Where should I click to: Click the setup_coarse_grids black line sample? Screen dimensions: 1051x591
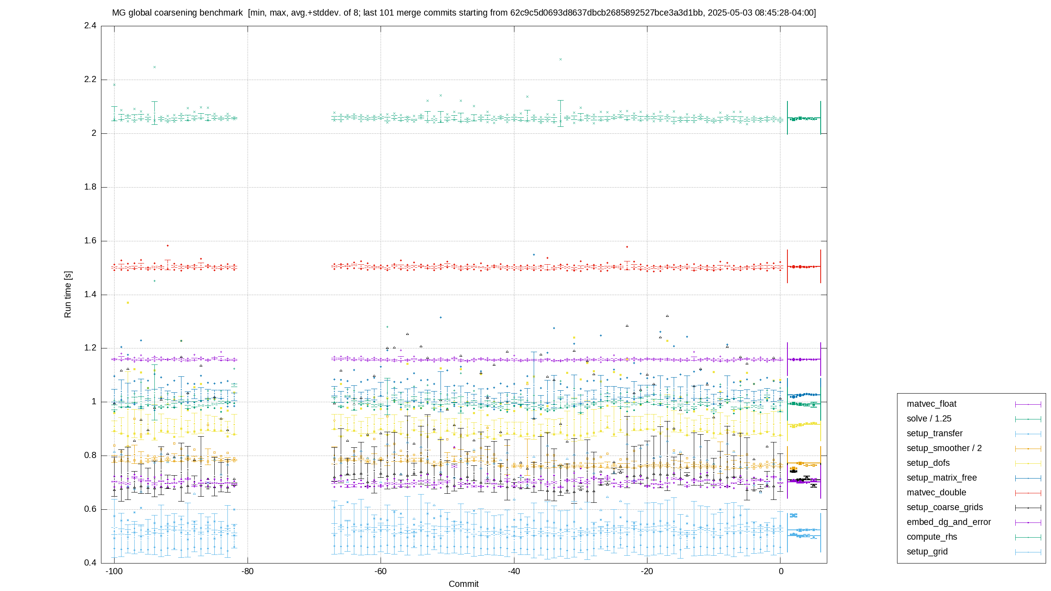coord(1028,508)
